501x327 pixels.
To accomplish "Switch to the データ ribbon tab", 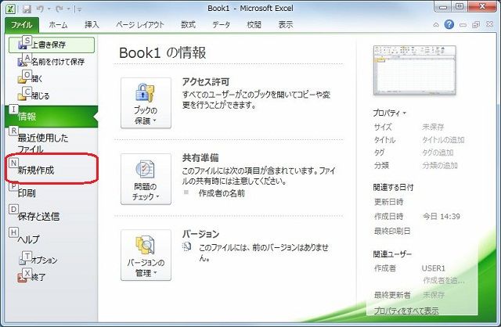I will pyautogui.click(x=221, y=25).
